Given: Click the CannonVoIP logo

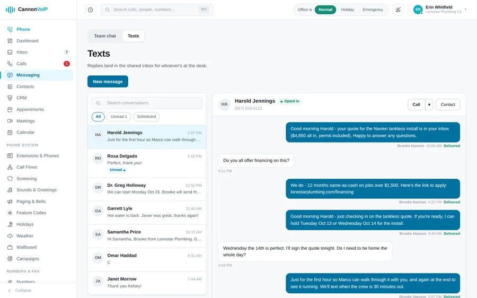Looking at the screenshot, I should pos(27,10).
